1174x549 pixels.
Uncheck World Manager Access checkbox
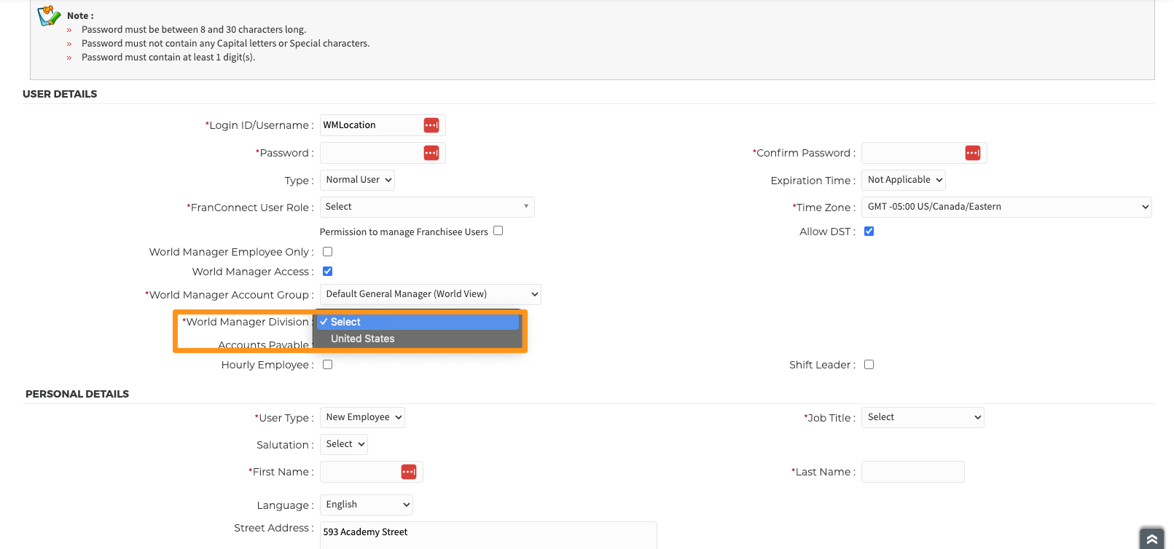click(x=328, y=272)
